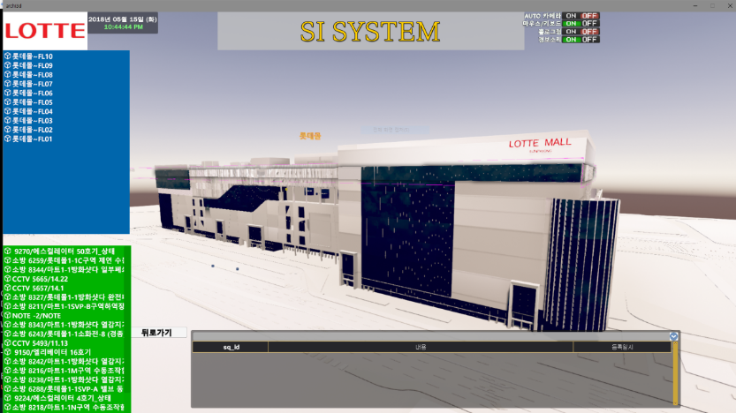The image size is (736, 413).
Task: Click the cube icon for CCTV 5665/14.22
Action: click(8, 278)
